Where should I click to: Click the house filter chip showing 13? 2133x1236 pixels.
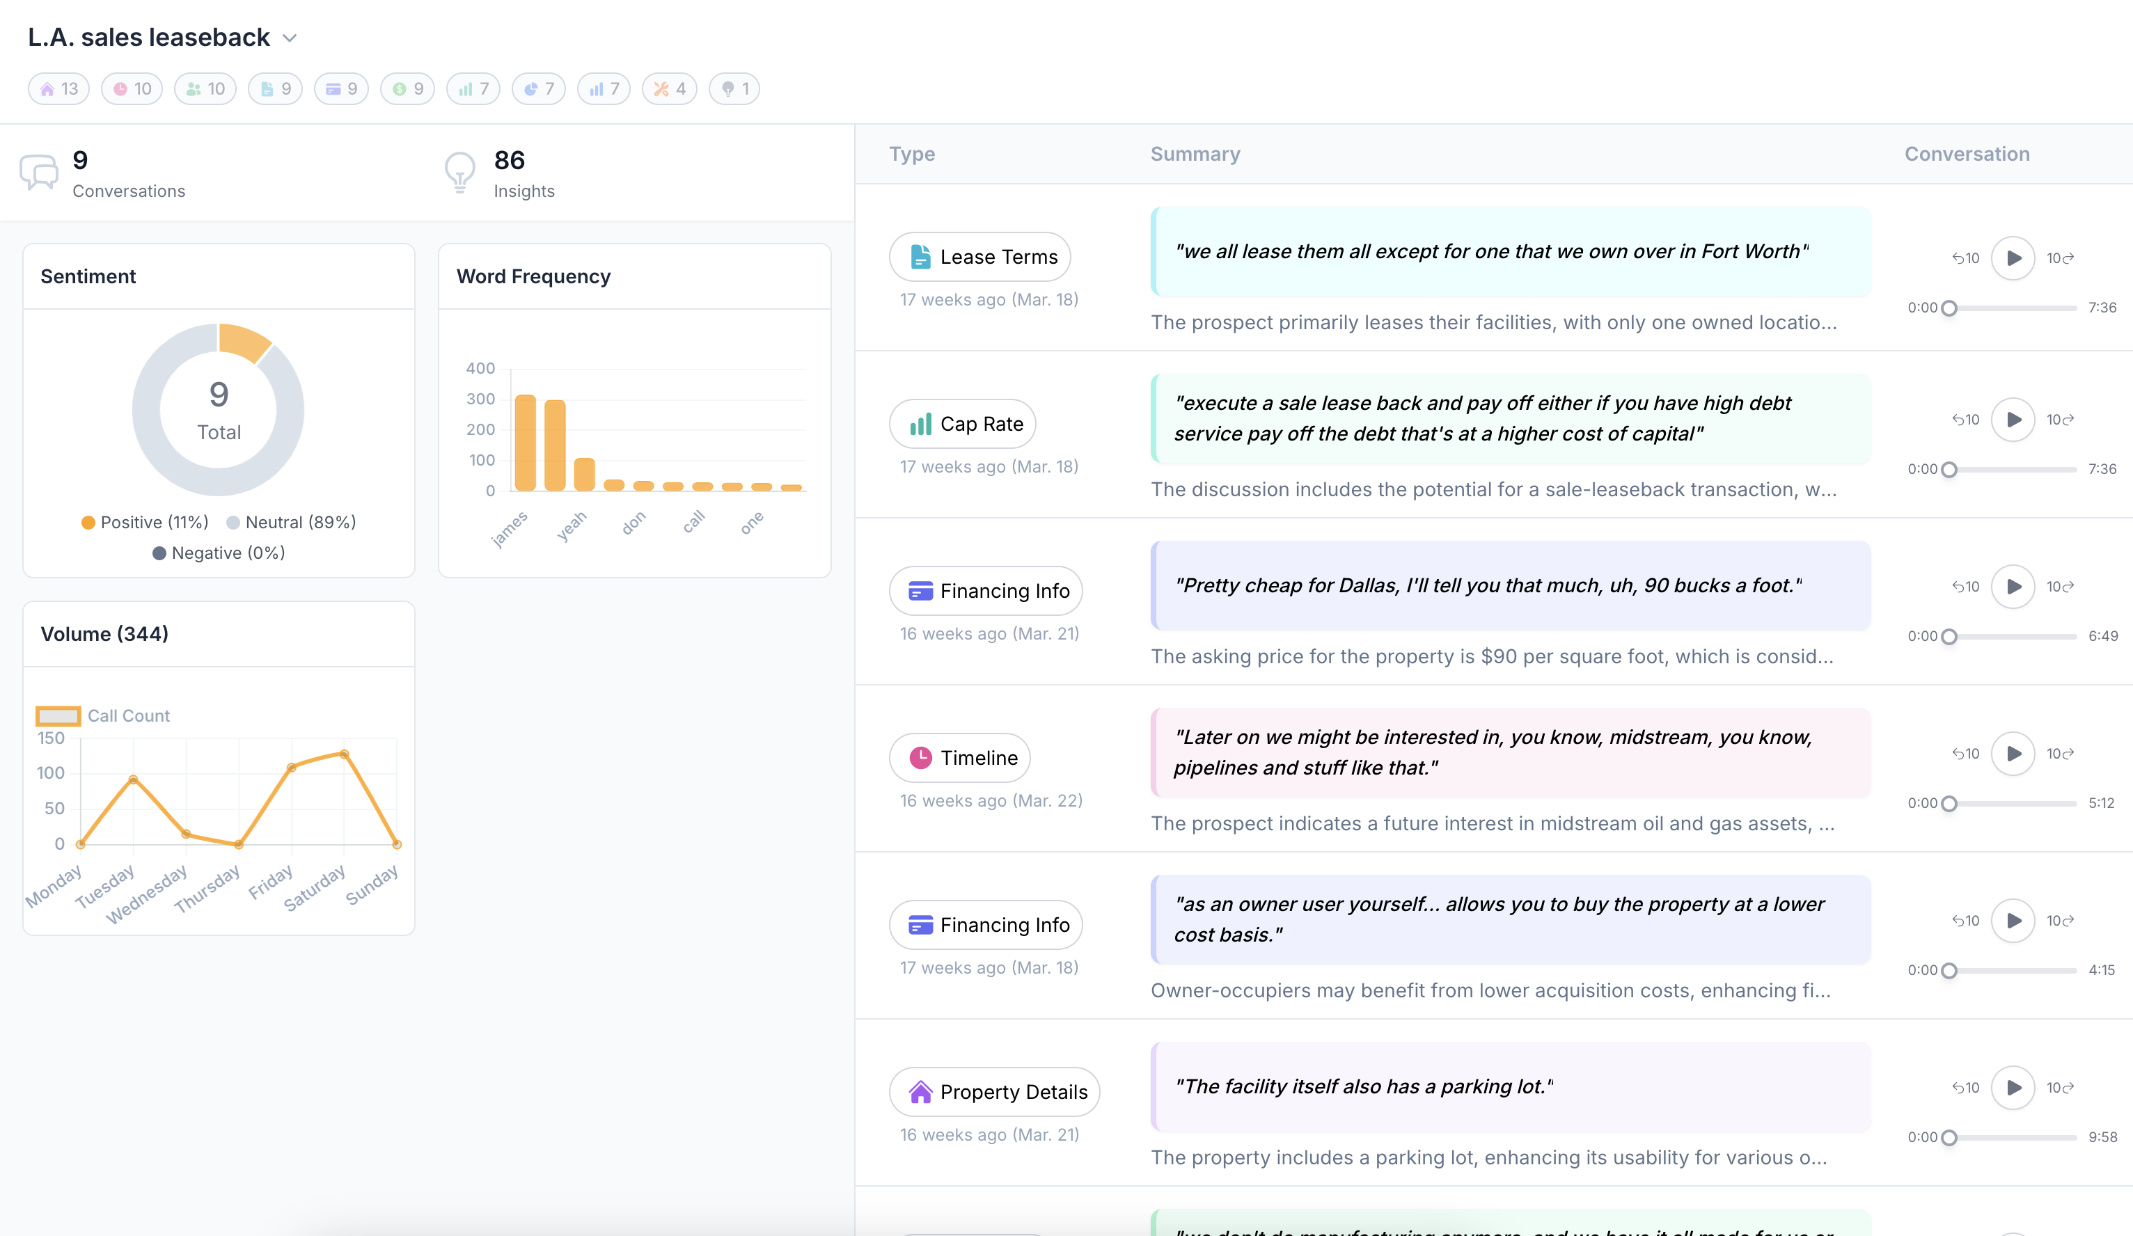click(58, 89)
